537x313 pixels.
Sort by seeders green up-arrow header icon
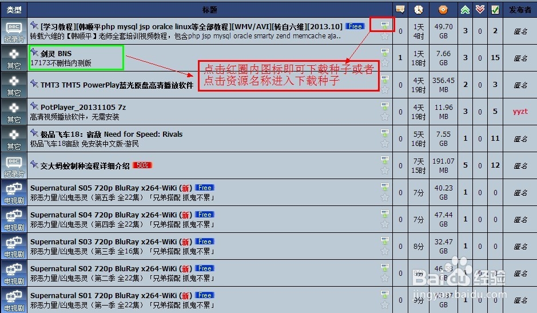click(465, 10)
